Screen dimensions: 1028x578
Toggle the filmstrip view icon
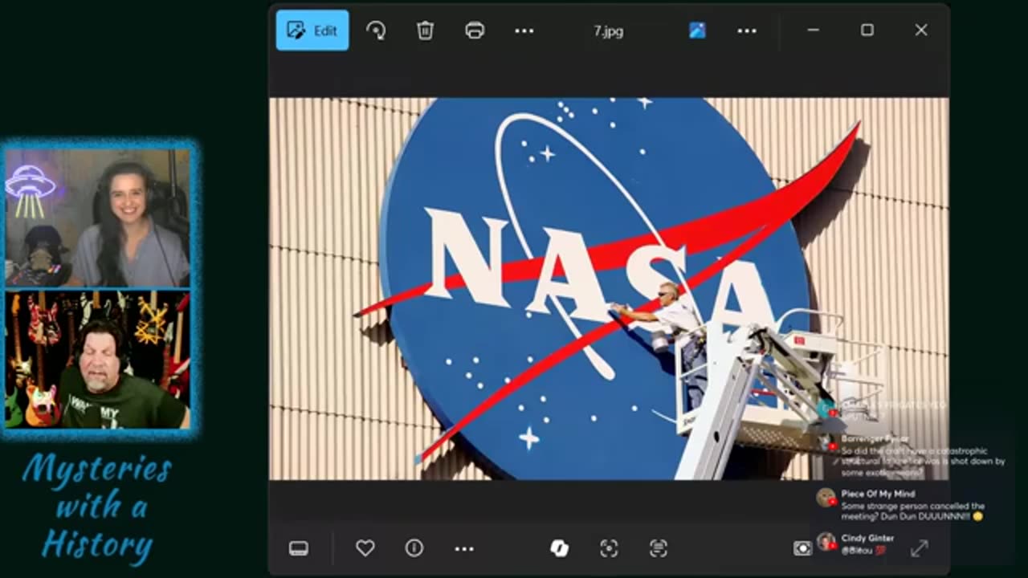tap(299, 548)
